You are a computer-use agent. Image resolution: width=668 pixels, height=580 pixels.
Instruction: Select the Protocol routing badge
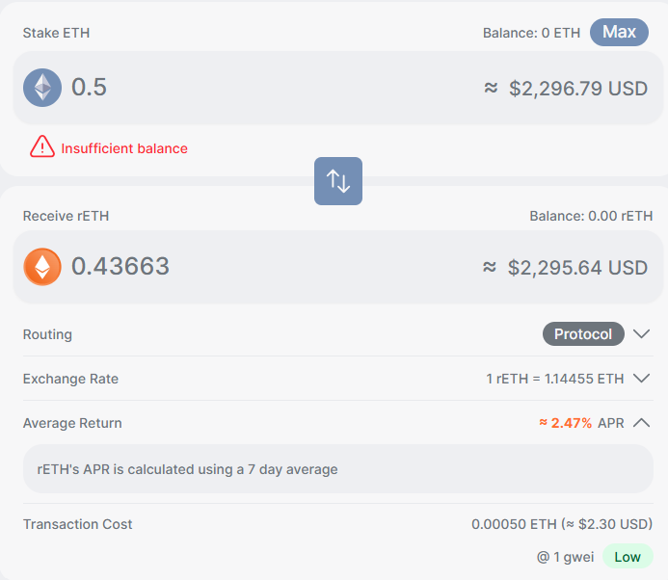[583, 334]
